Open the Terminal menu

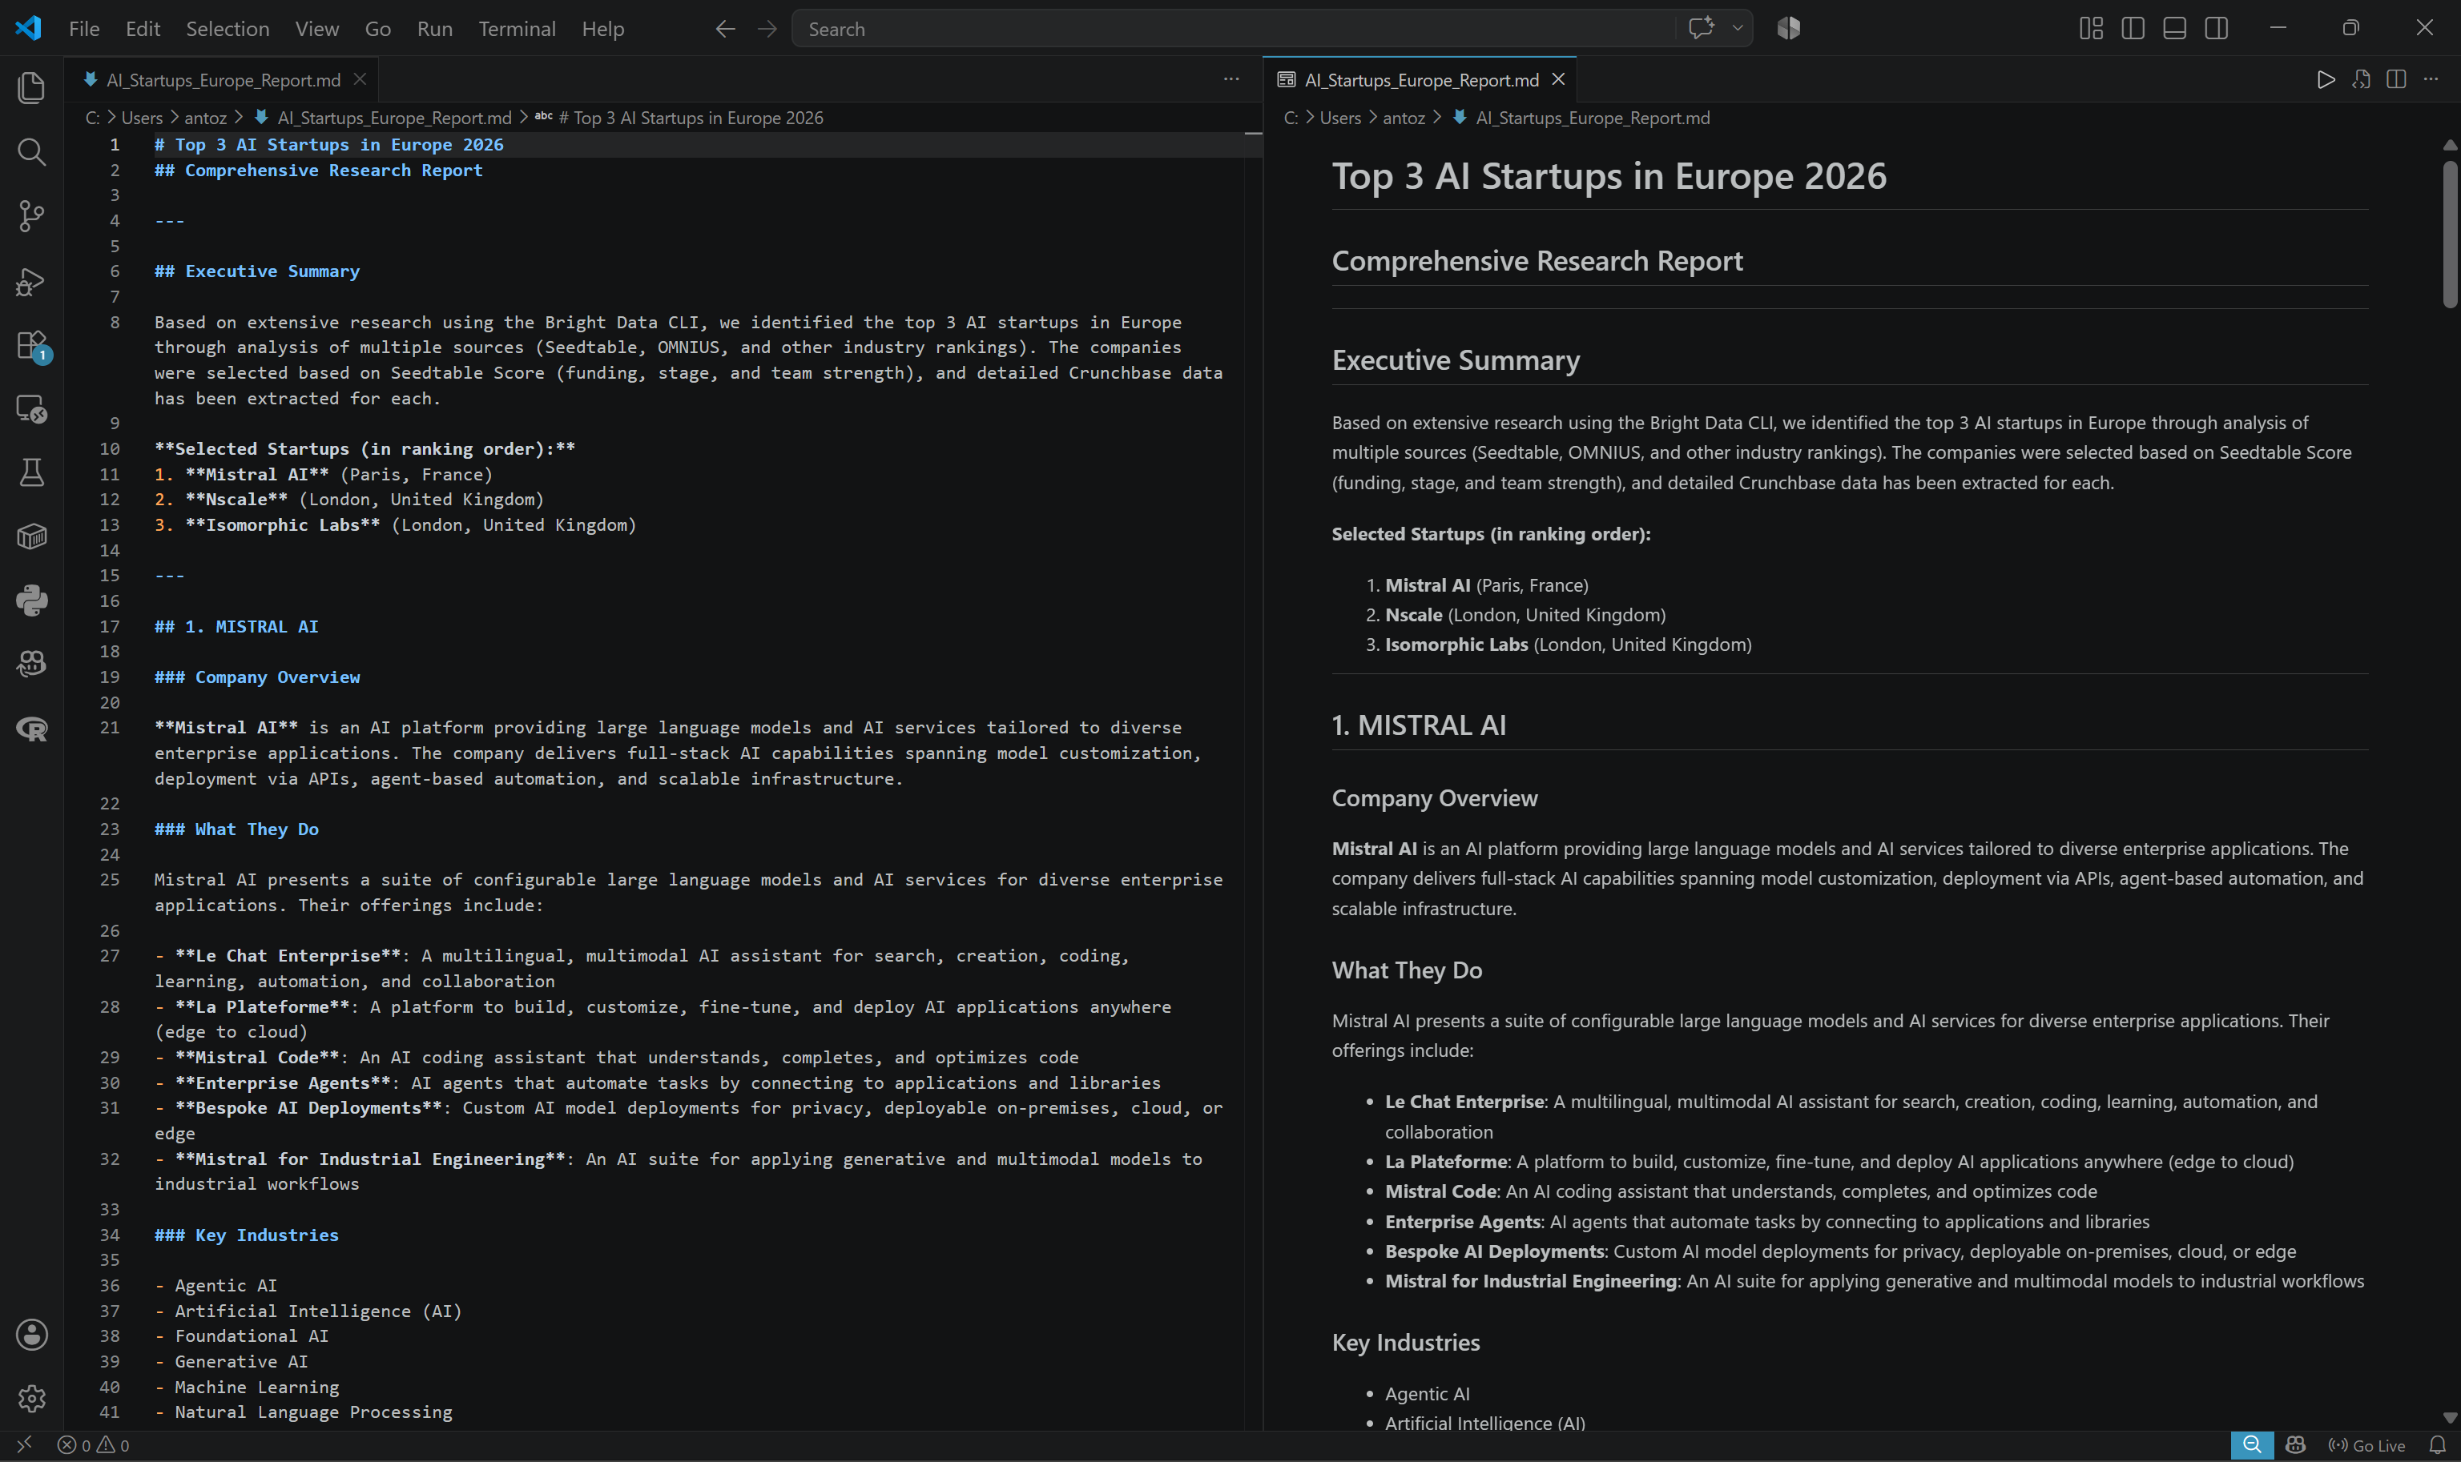click(517, 29)
